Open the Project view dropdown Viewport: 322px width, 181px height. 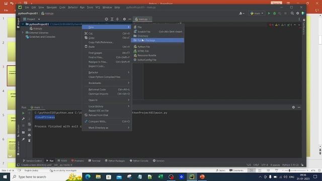coord(32,19)
